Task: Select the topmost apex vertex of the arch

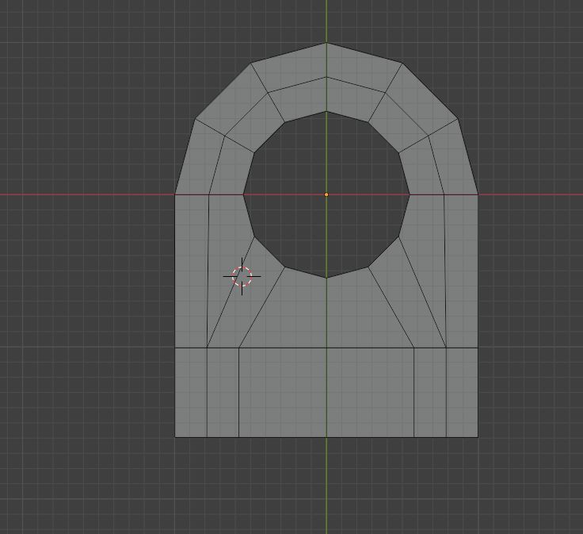Action: pos(326,43)
